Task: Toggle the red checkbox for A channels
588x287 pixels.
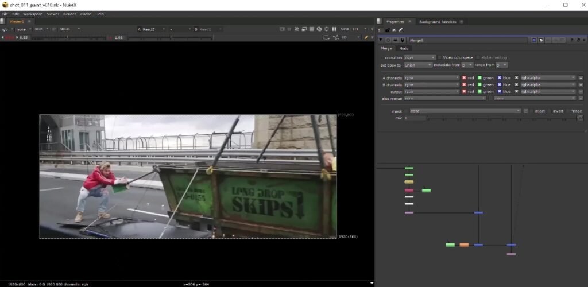Action: (x=464, y=78)
